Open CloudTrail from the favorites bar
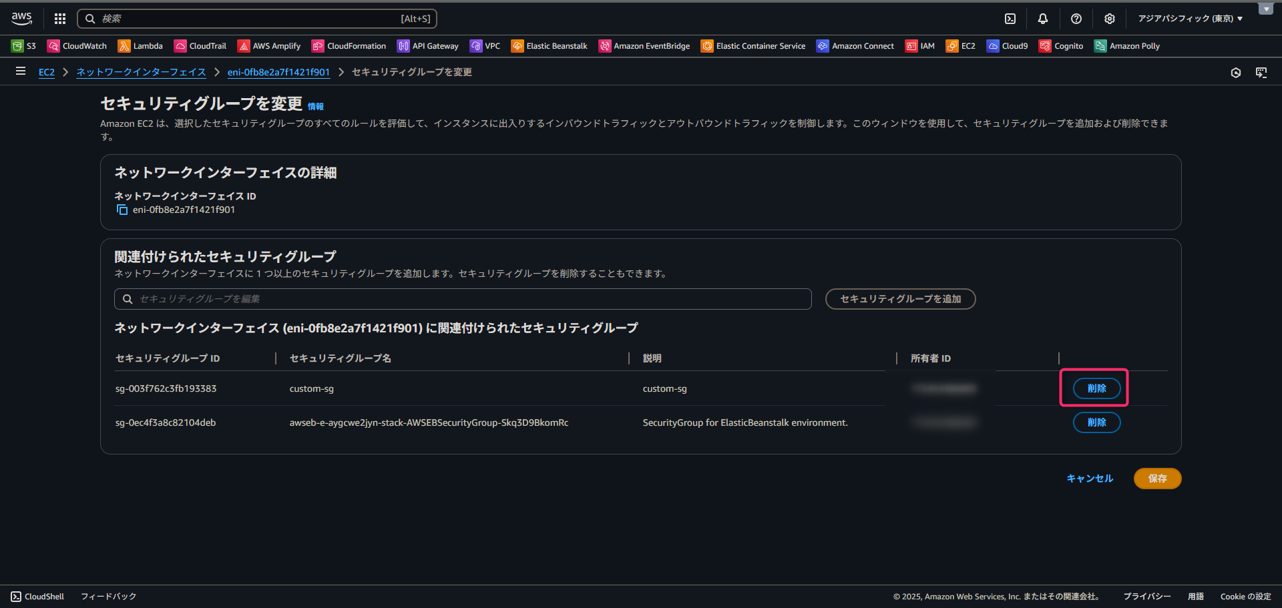Screen dimensions: 1282x608 click(200, 46)
